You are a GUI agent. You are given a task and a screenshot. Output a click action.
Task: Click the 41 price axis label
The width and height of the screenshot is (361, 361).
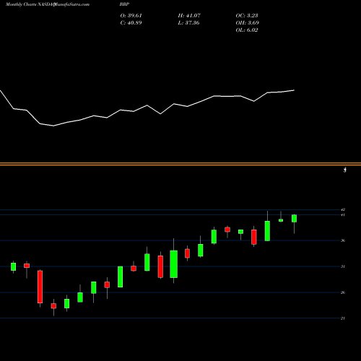pyautogui.click(x=343, y=214)
